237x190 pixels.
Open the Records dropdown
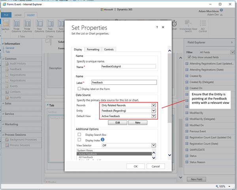tap(154, 106)
